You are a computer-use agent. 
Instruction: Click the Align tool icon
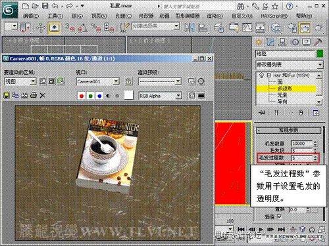pyautogui.click(x=203, y=28)
